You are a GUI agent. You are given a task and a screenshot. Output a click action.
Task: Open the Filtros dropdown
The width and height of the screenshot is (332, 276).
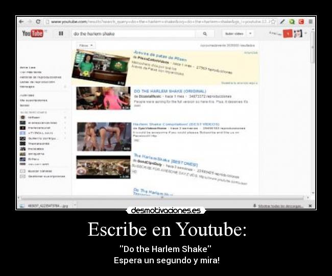(86, 45)
